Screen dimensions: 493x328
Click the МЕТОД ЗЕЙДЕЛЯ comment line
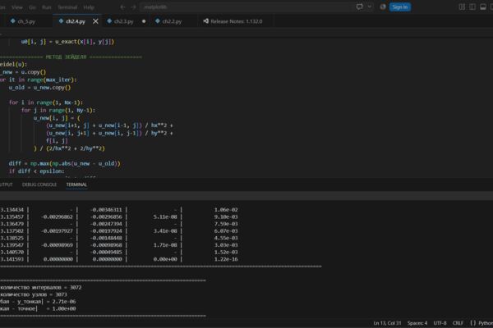coord(71,57)
